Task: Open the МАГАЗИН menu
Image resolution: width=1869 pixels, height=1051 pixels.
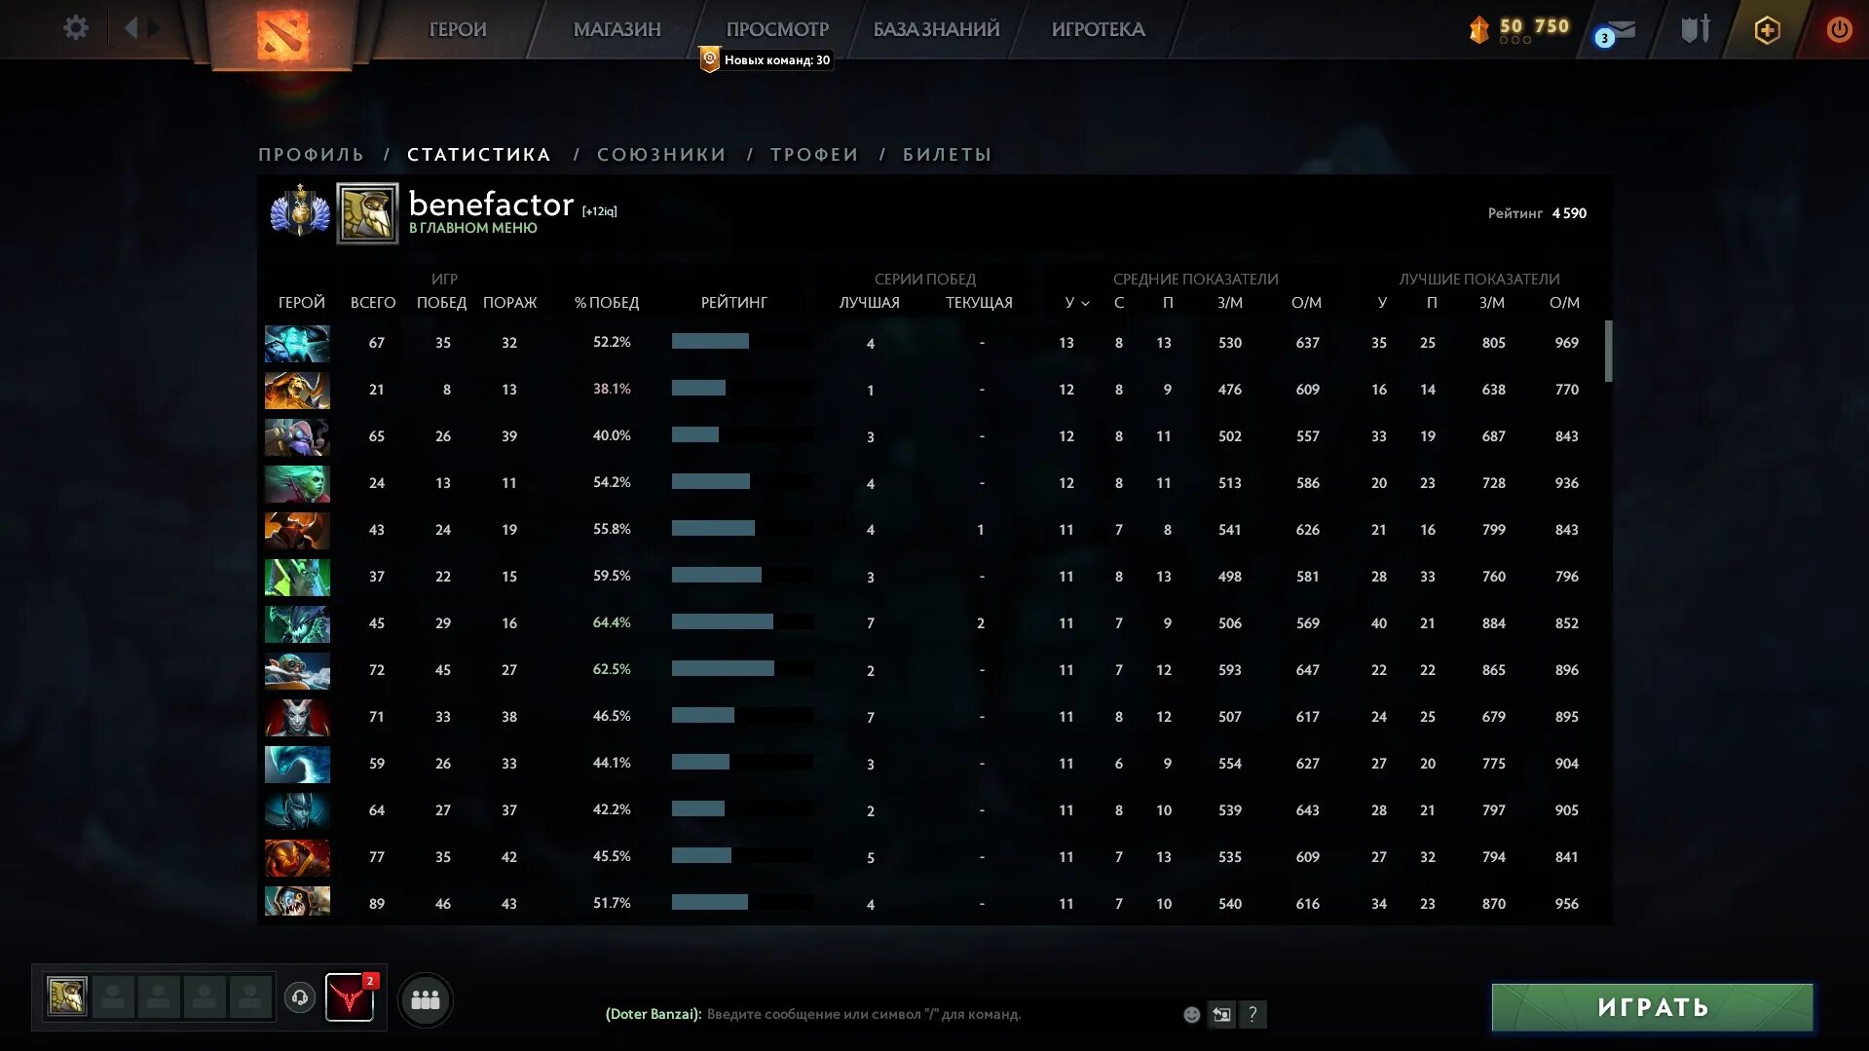Action: (617, 29)
